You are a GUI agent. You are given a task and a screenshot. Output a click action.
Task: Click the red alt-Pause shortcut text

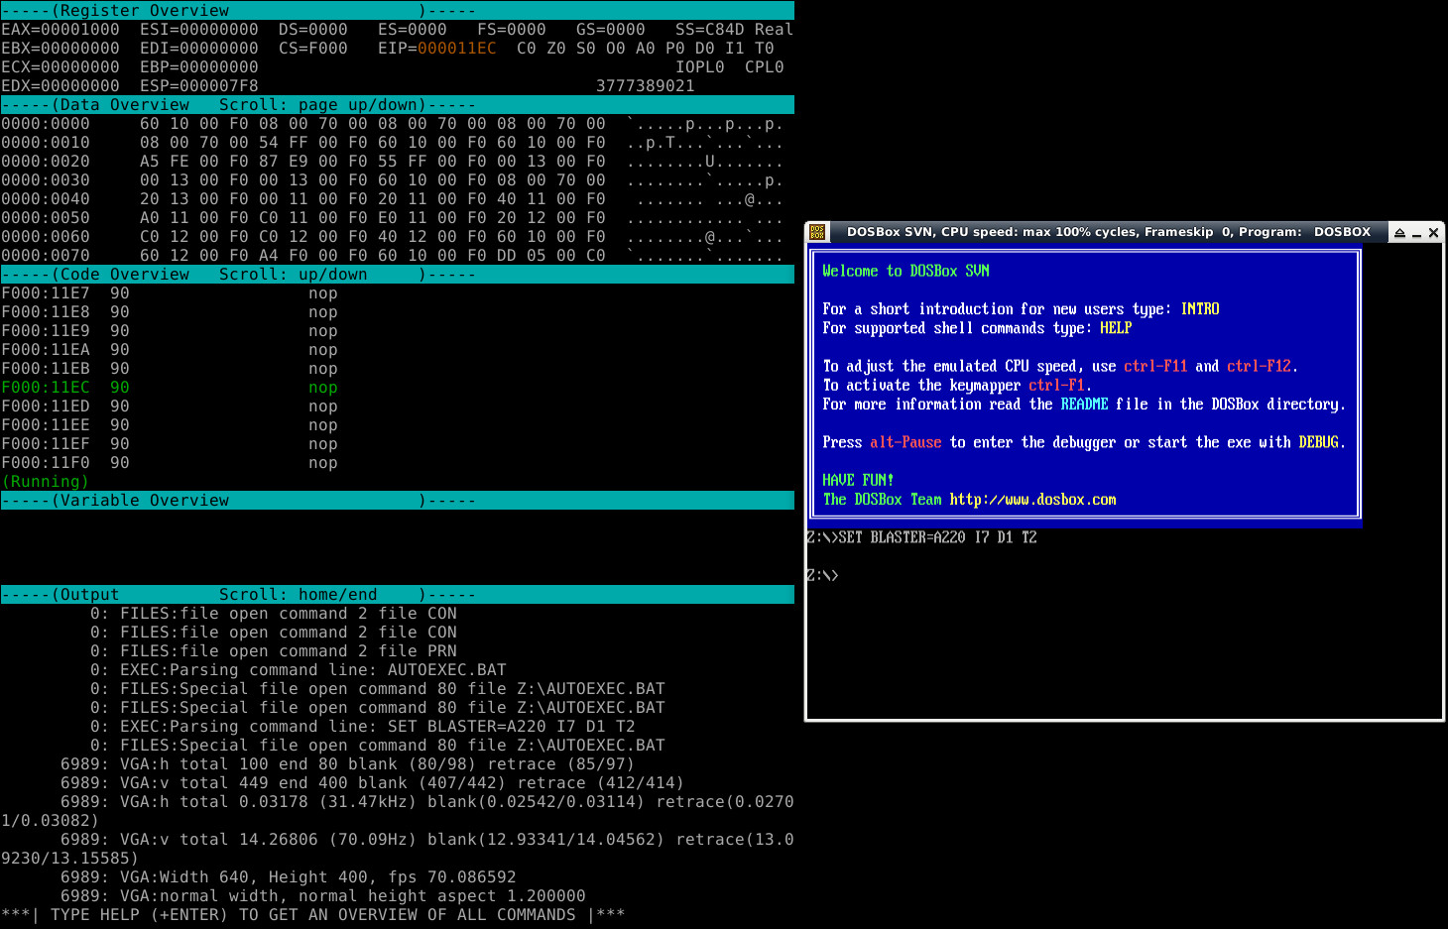coord(905,442)
